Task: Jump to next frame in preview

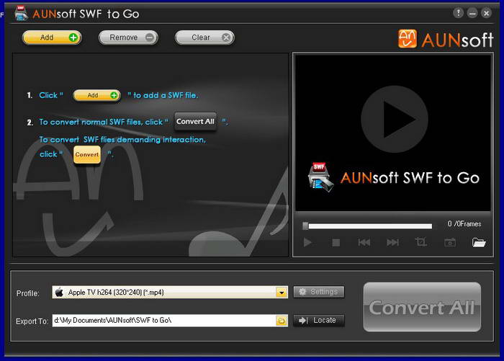Action: coord(392,242)
